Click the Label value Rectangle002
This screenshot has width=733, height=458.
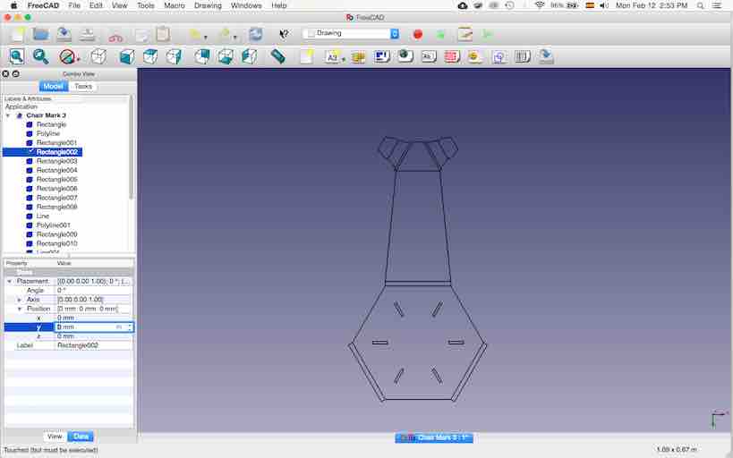(93, 345)
